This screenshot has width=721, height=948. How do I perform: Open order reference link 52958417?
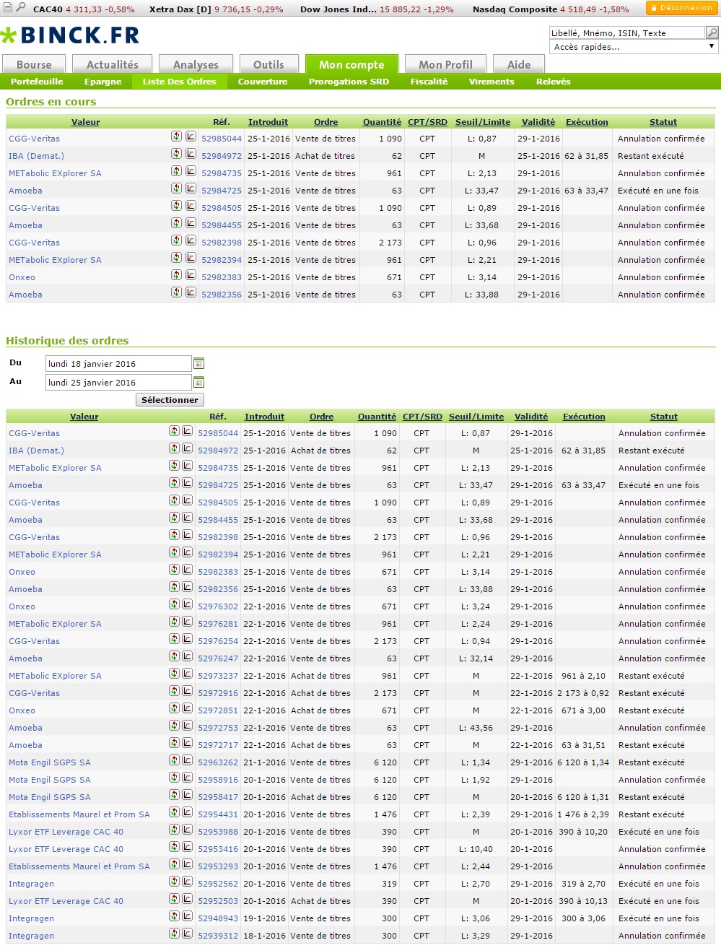218,797
